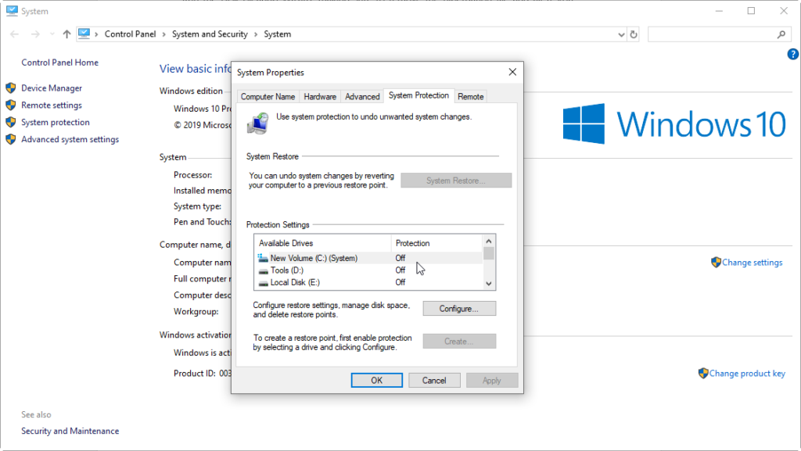The image size is (801, 451).
Task: Click the search magnifier icon
Action: [781, 34]
